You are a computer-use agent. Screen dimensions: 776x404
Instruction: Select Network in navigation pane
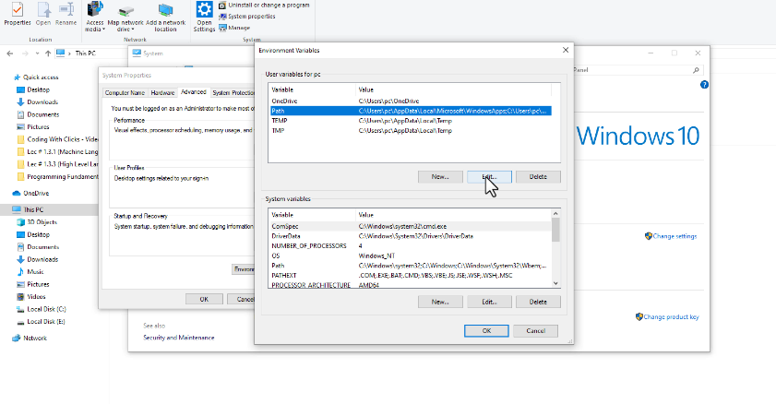click(x=30, y=339)
